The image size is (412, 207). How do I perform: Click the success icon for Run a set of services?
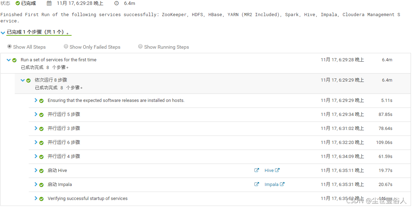(x=14, y=60)
